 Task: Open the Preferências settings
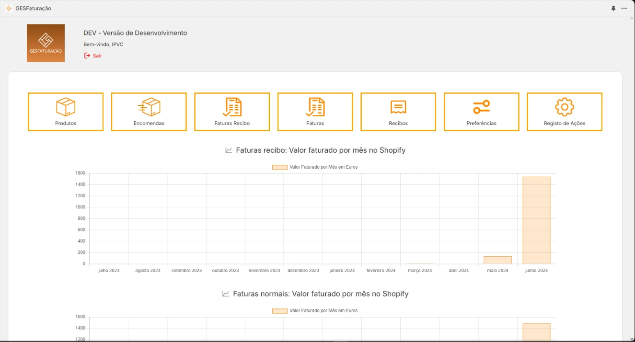click(481, 112)
